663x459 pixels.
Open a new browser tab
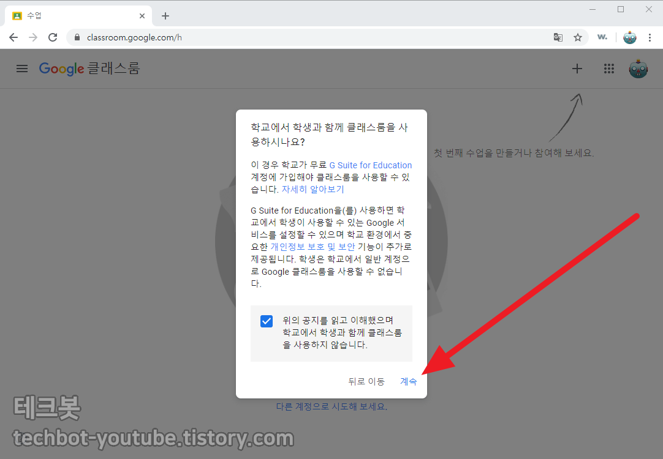(165, 16)
